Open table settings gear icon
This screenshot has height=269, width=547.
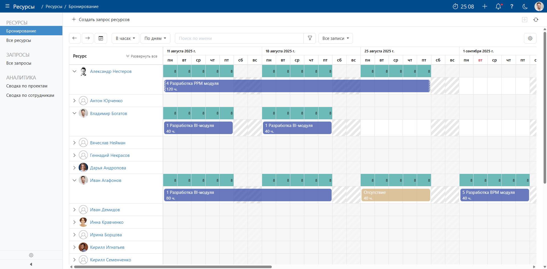[x=530, y=38]
